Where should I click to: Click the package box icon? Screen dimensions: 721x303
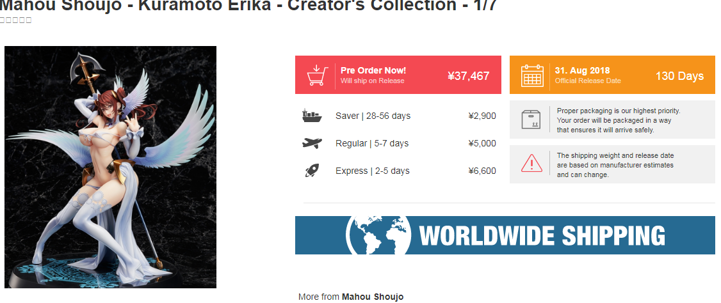click(531, 118)
